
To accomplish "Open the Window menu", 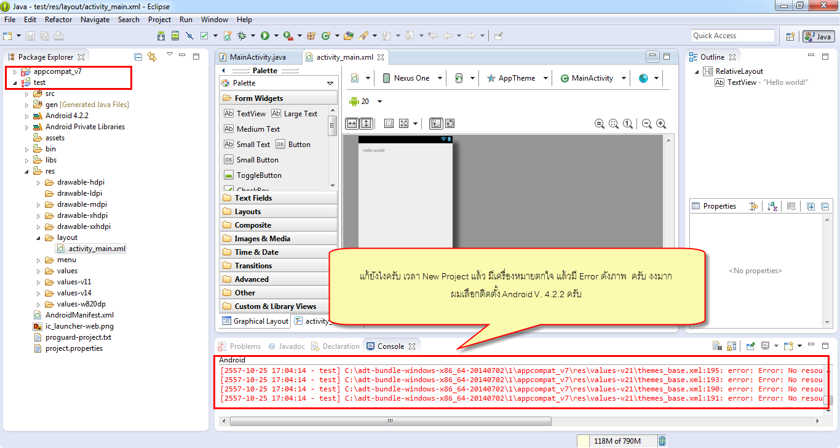I will (x=215, y=20).
